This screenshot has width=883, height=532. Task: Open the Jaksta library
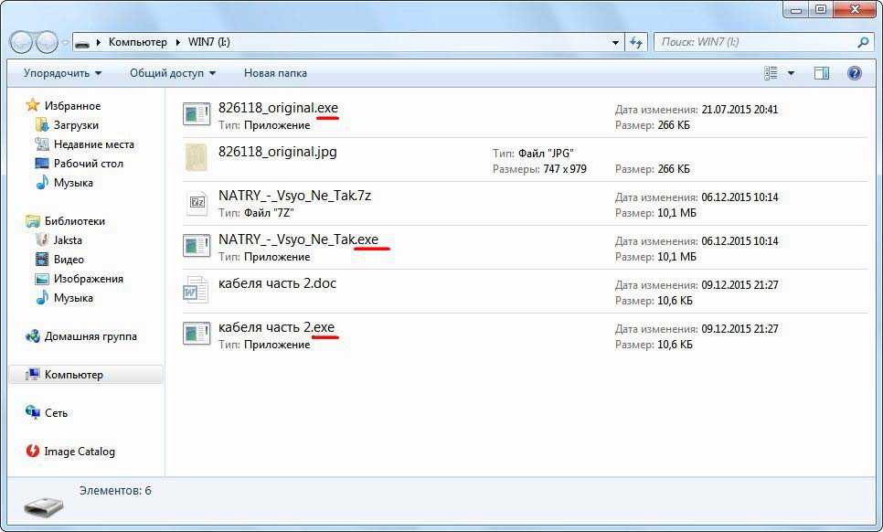68,240
